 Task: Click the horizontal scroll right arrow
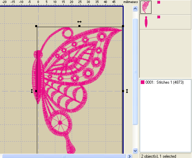[129, 156]
